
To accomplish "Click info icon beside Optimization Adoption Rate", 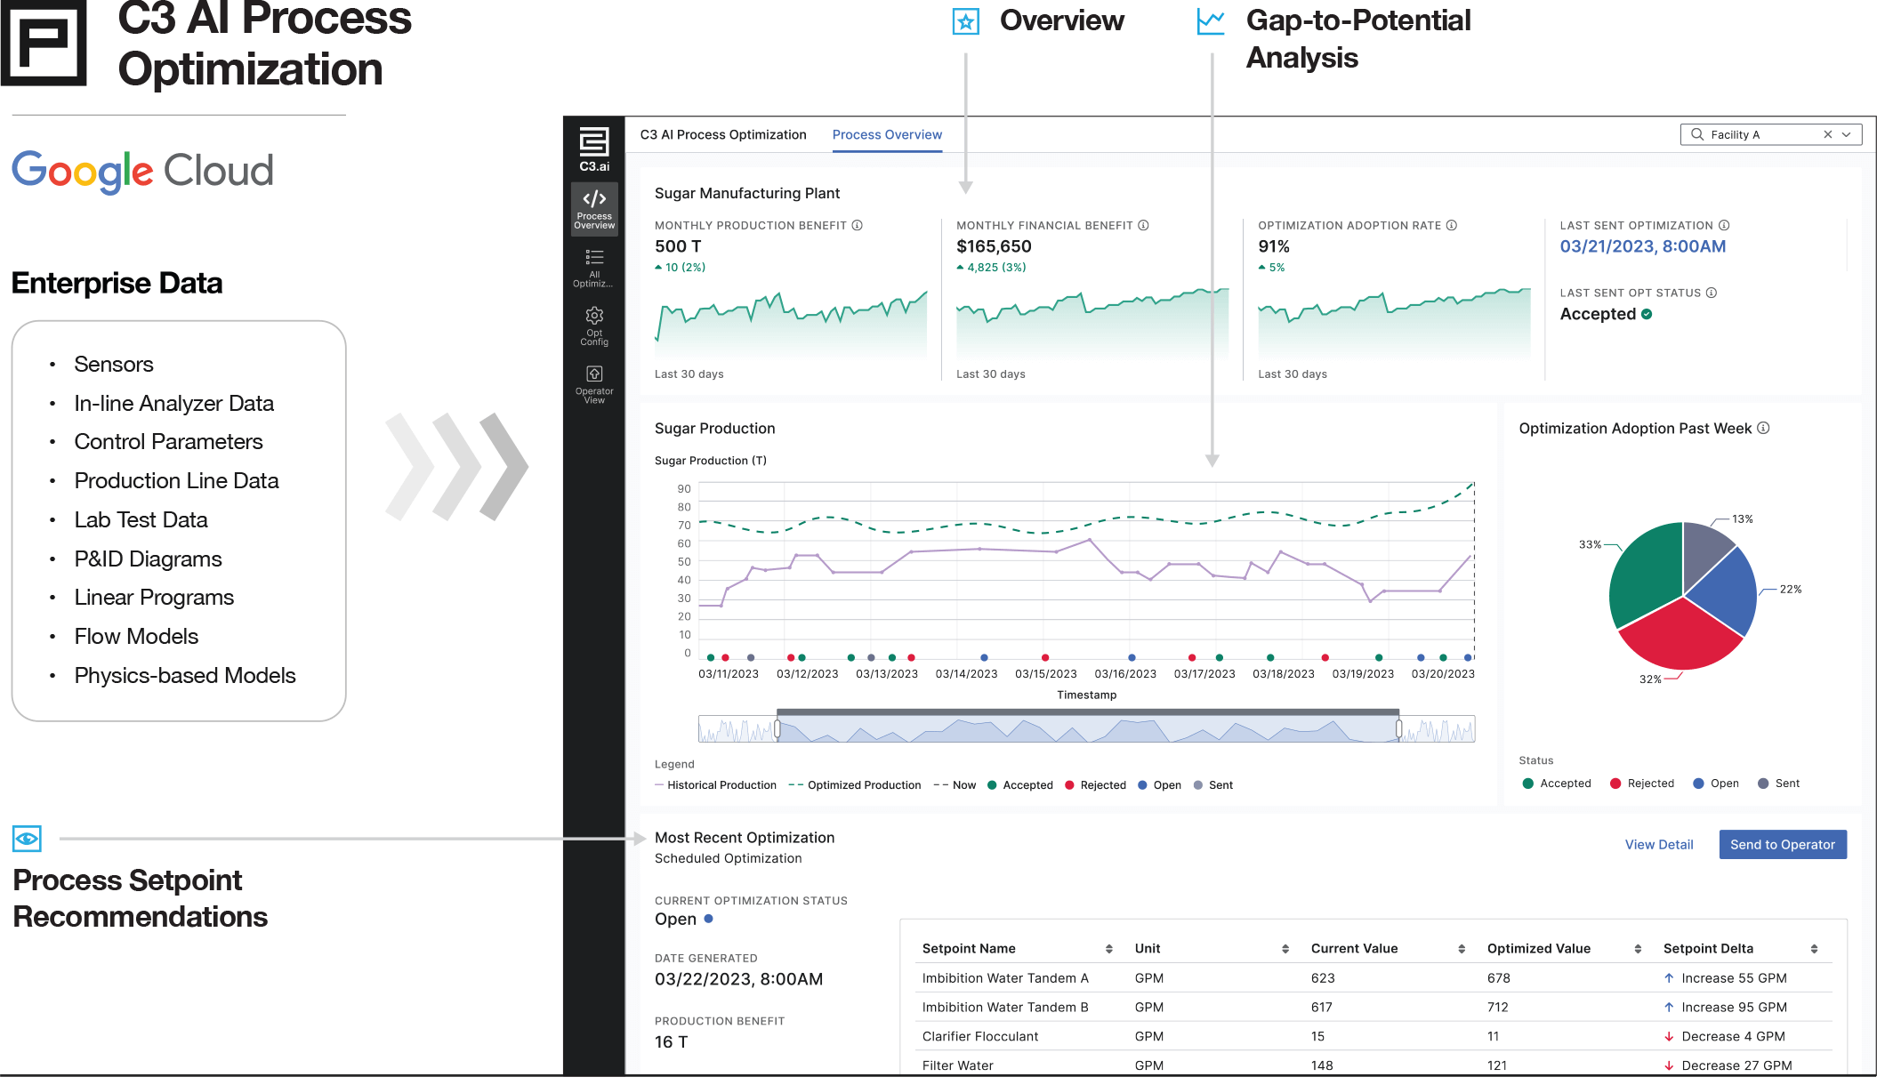I will [x=1452, y=225].
